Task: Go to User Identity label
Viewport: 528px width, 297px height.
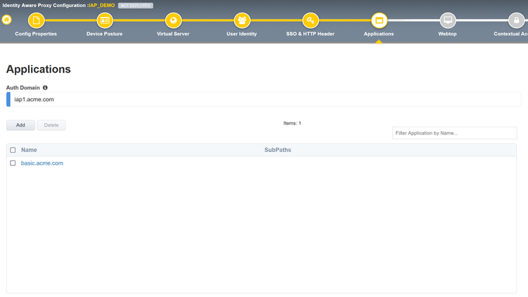Action: tap(241, 34)
